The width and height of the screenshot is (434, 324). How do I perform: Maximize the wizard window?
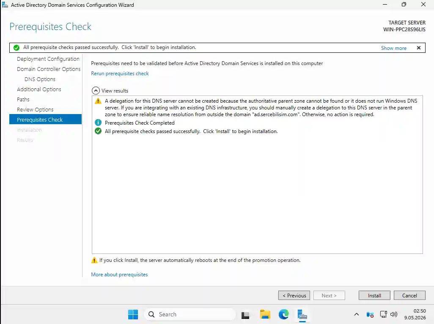click(404, 4)
